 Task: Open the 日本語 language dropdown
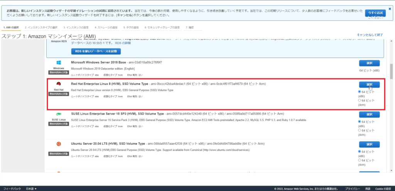coord(31,189)
